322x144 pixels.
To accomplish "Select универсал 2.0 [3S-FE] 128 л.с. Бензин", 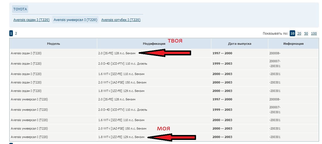I will tap(117, 99).
